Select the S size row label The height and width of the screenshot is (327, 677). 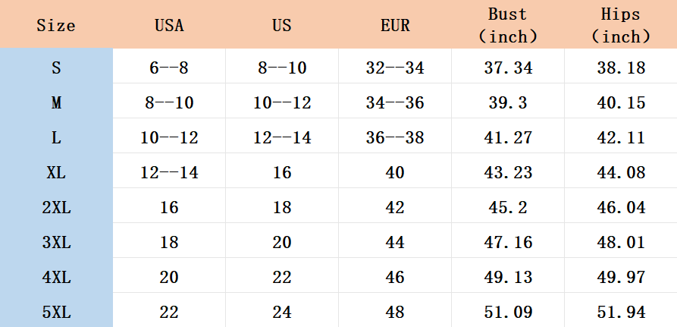(x=56, y=68)
